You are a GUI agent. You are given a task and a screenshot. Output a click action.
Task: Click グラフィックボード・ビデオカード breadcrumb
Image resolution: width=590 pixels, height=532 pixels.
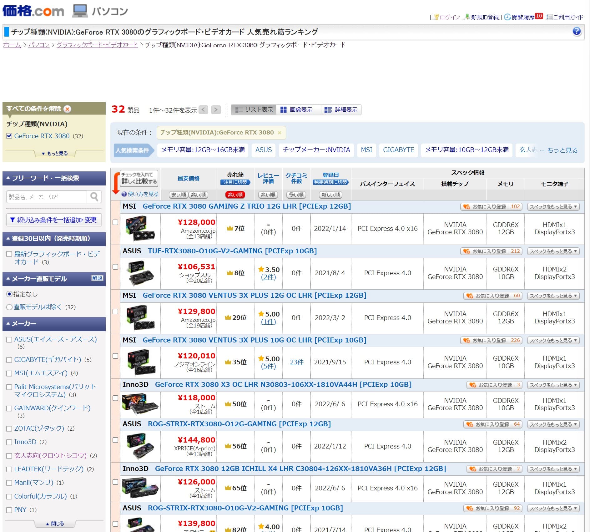pyautogui.click(x=97, y=45)
